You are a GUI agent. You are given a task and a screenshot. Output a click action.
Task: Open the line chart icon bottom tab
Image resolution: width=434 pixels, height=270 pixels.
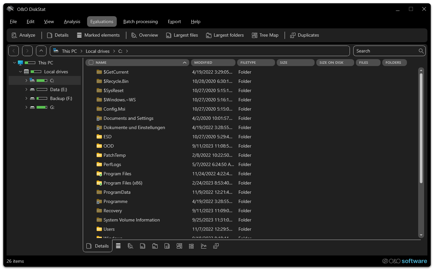click(204, 246)
